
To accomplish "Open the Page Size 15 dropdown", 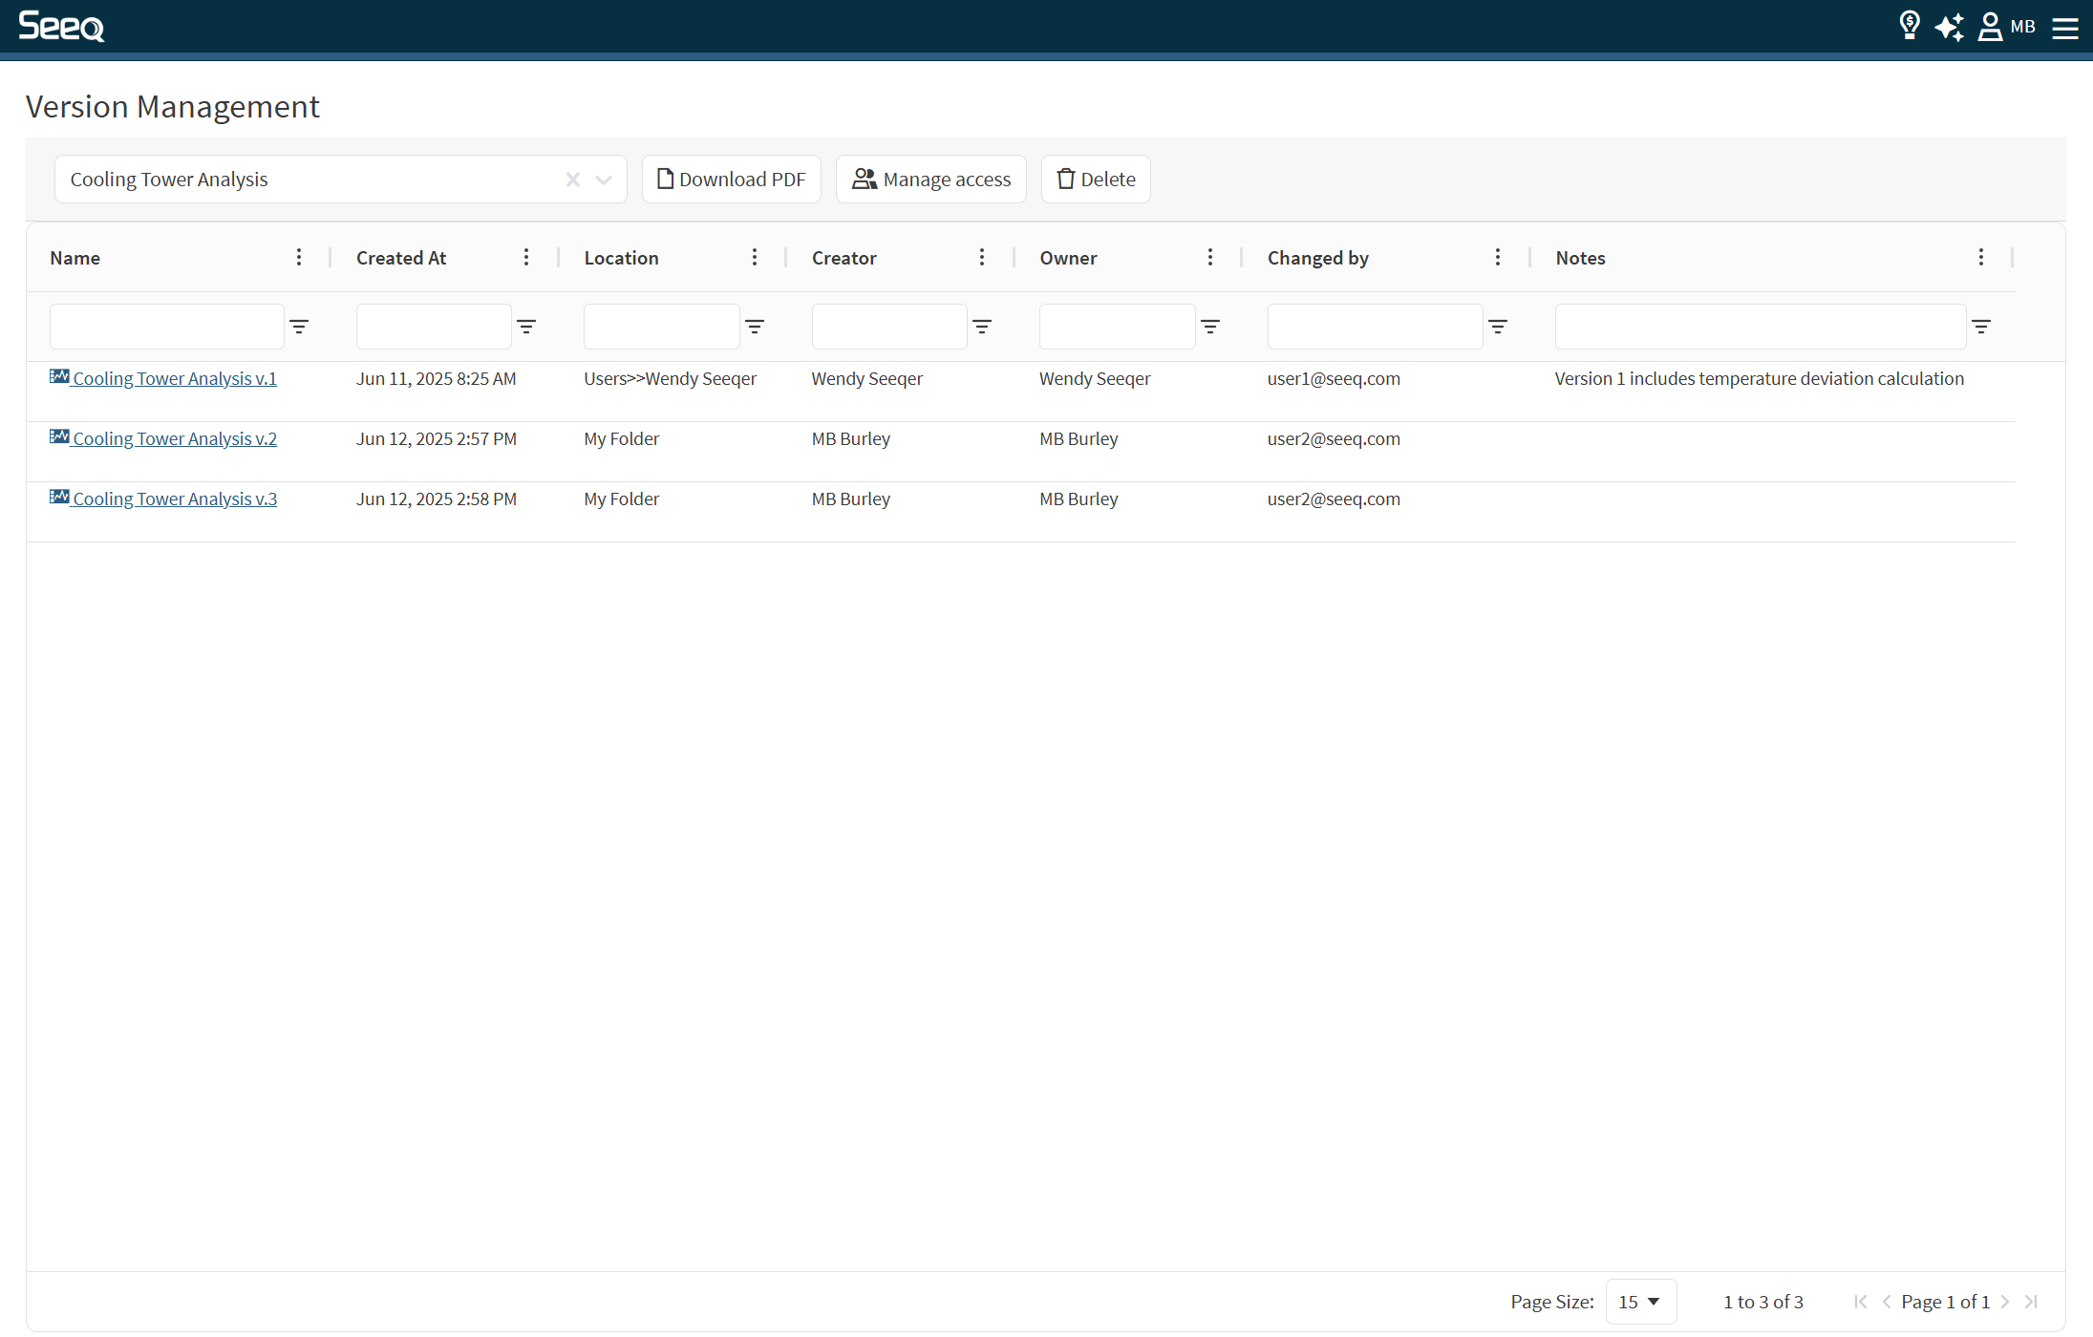I will click(1640, 1302).
